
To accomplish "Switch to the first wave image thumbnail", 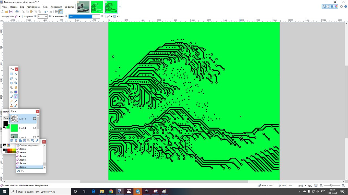I will point(83,7).
